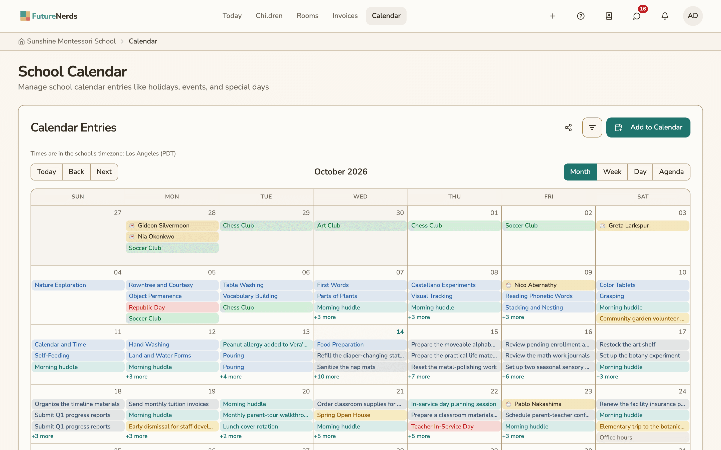Open Teacher In-Service Day event
721x450 pixels.
pos(454,426)
